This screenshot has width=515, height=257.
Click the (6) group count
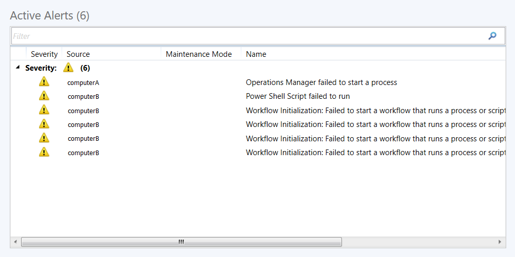point(85,68)
